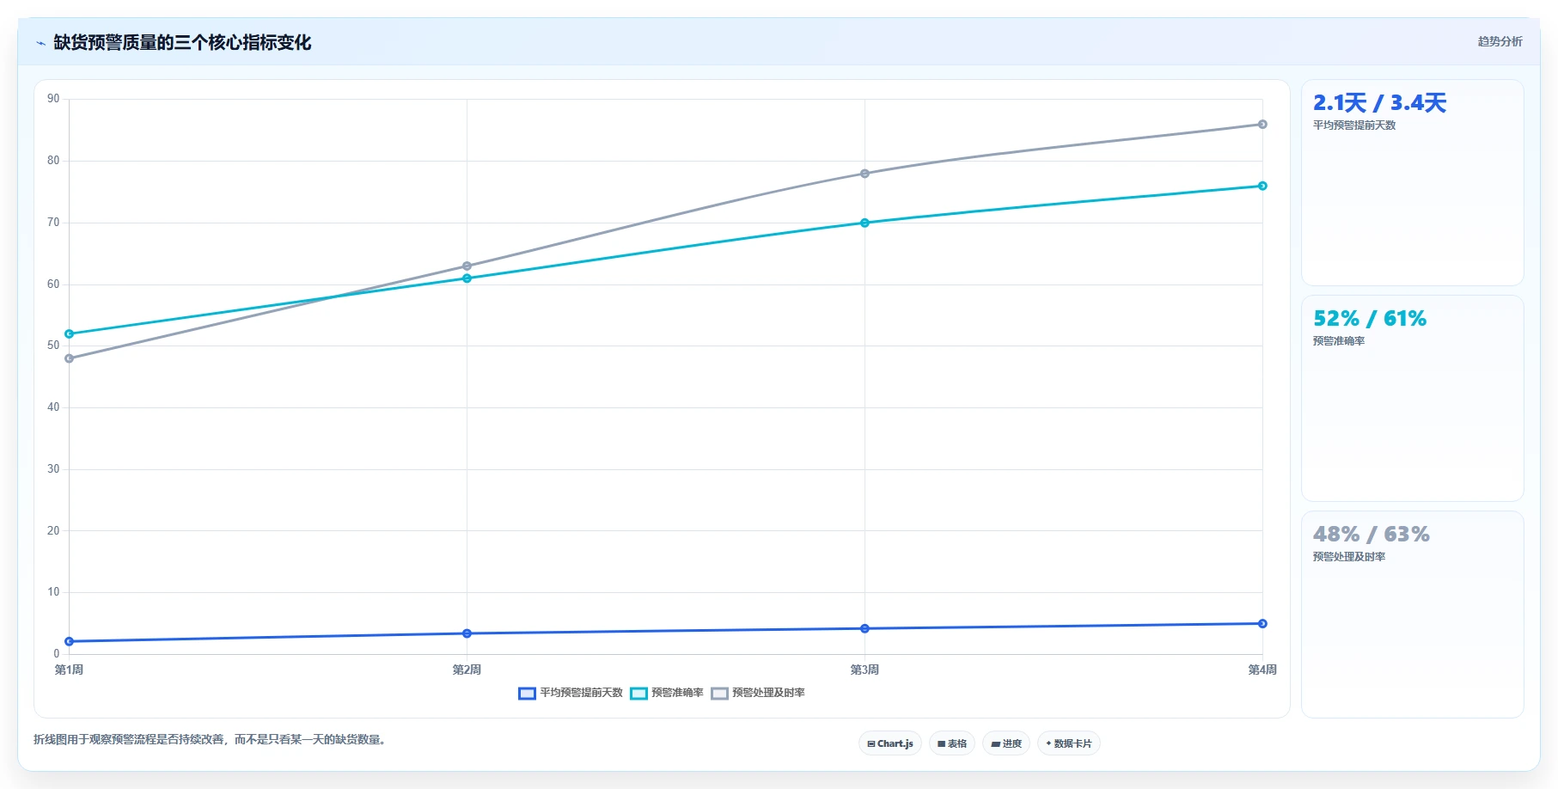1558x789 pixels.
Task: Click the Chart.js tag button
Action: pyautogui.click(x=890, y=743)
